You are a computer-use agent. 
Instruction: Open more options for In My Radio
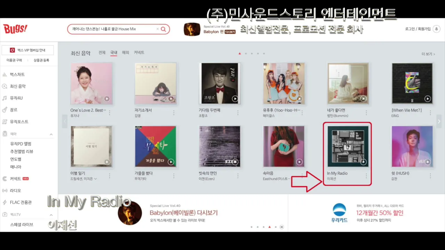pyautogui.click(x=366, y=176)
